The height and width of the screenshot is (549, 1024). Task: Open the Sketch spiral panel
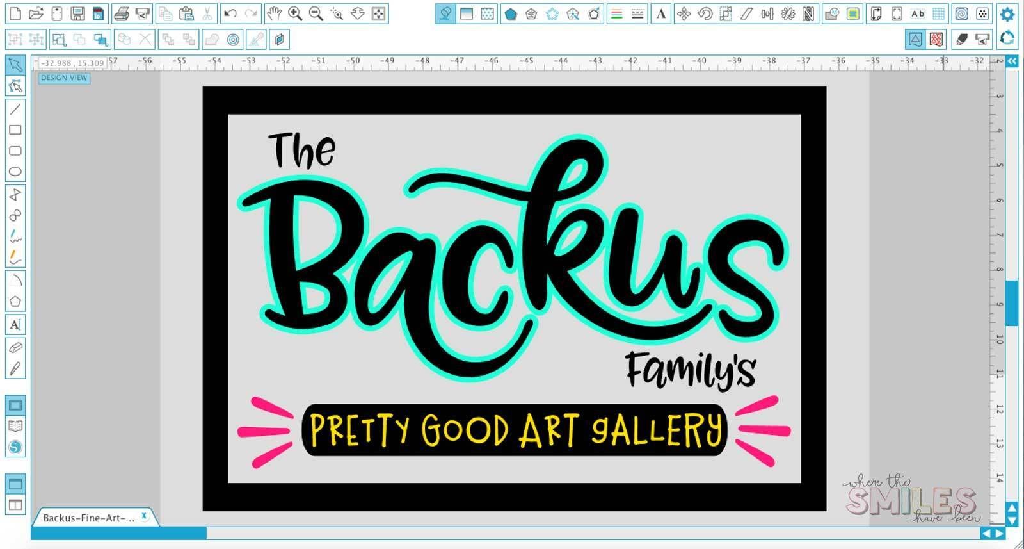961,13
